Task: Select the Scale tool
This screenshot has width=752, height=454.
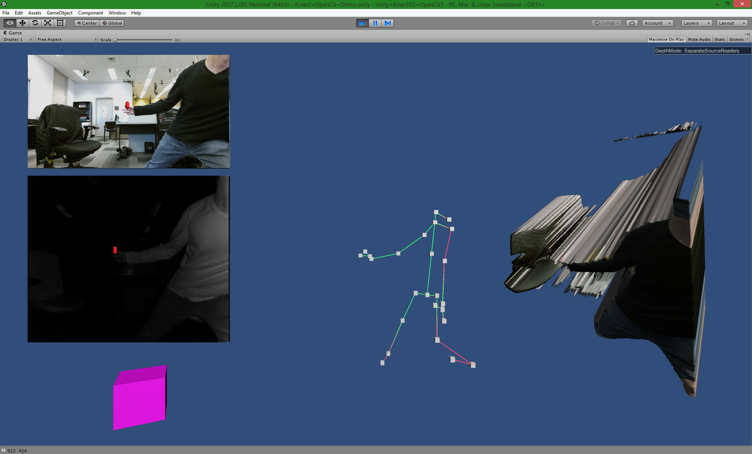Action: click(47, 23)
